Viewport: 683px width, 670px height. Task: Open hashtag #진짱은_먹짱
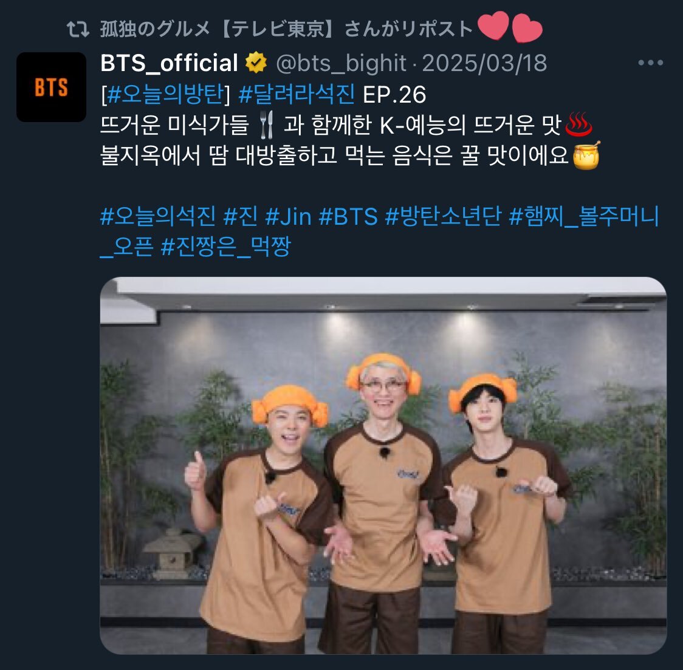[225, 247]
